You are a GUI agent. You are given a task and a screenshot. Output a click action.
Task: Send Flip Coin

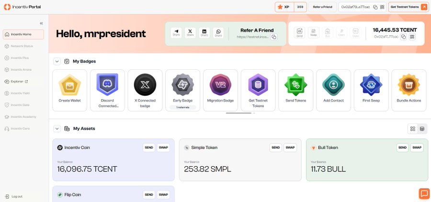pos(149,195)
